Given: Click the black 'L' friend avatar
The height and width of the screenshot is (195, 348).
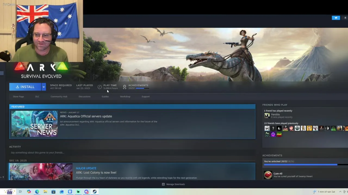Looking at the screenshot, I should [x=279, y=128].
